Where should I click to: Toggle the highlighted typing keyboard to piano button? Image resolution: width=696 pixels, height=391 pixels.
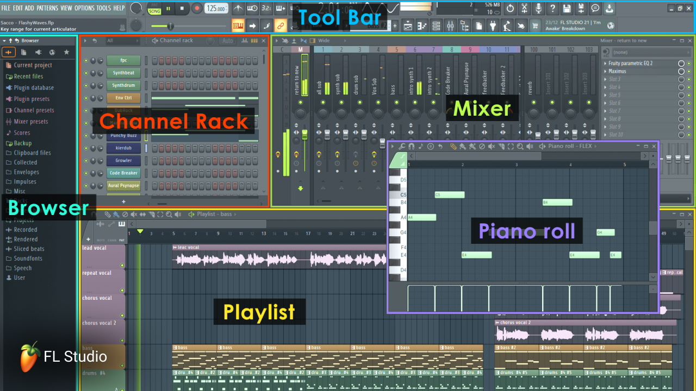point(239,26)
